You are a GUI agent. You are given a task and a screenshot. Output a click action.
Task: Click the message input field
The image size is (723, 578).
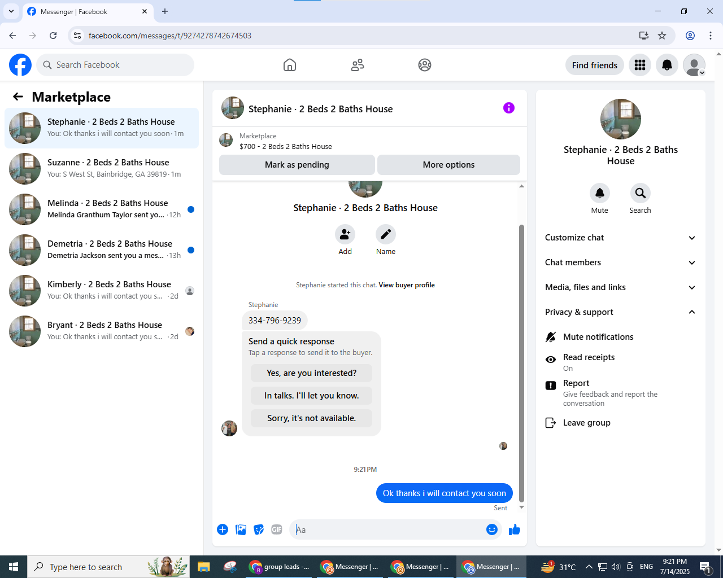tap(387, 529)
